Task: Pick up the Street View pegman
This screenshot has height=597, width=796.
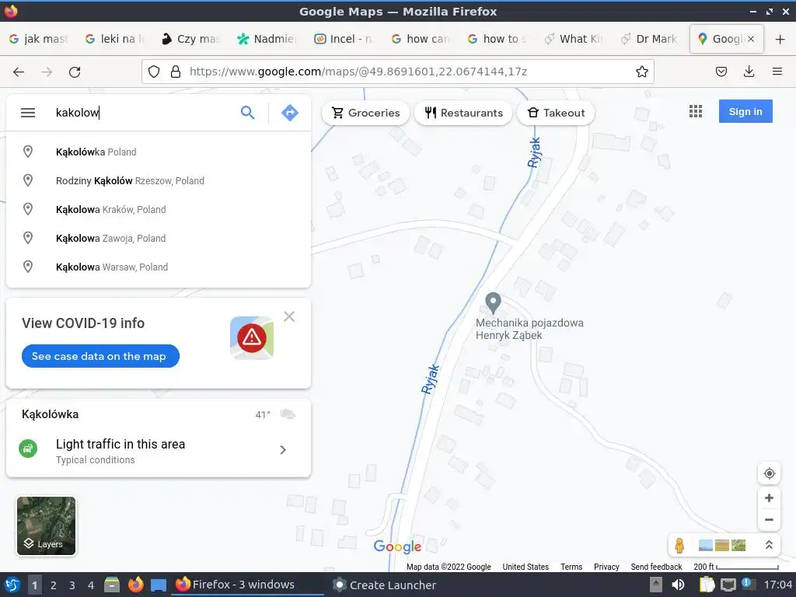Action: point(679,545)
